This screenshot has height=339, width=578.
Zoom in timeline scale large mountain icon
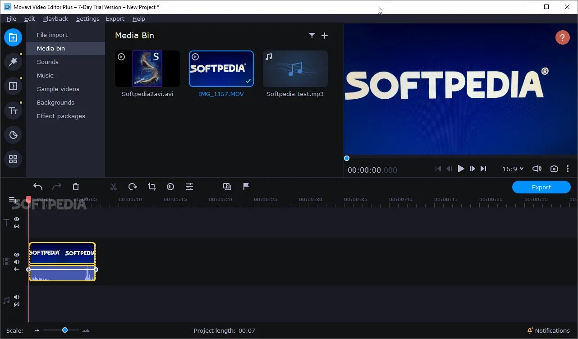86,330
